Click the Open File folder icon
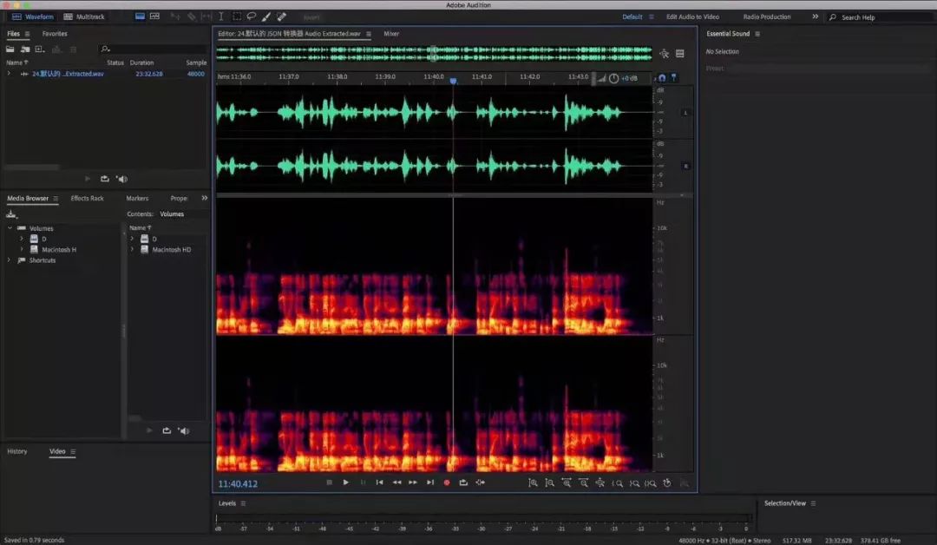This screenshot has height=545, width=937. point(11,49)
